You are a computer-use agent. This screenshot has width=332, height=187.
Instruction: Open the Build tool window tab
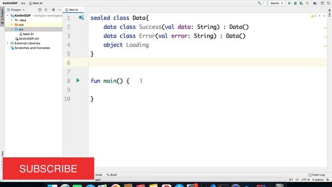[x=112, y=175]
